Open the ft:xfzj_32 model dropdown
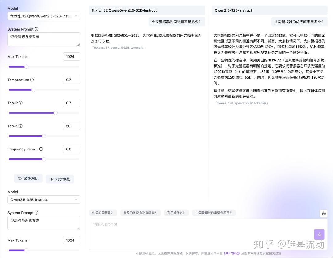The height and width of the screenshot is (258, 333). (x=44, y=16)
